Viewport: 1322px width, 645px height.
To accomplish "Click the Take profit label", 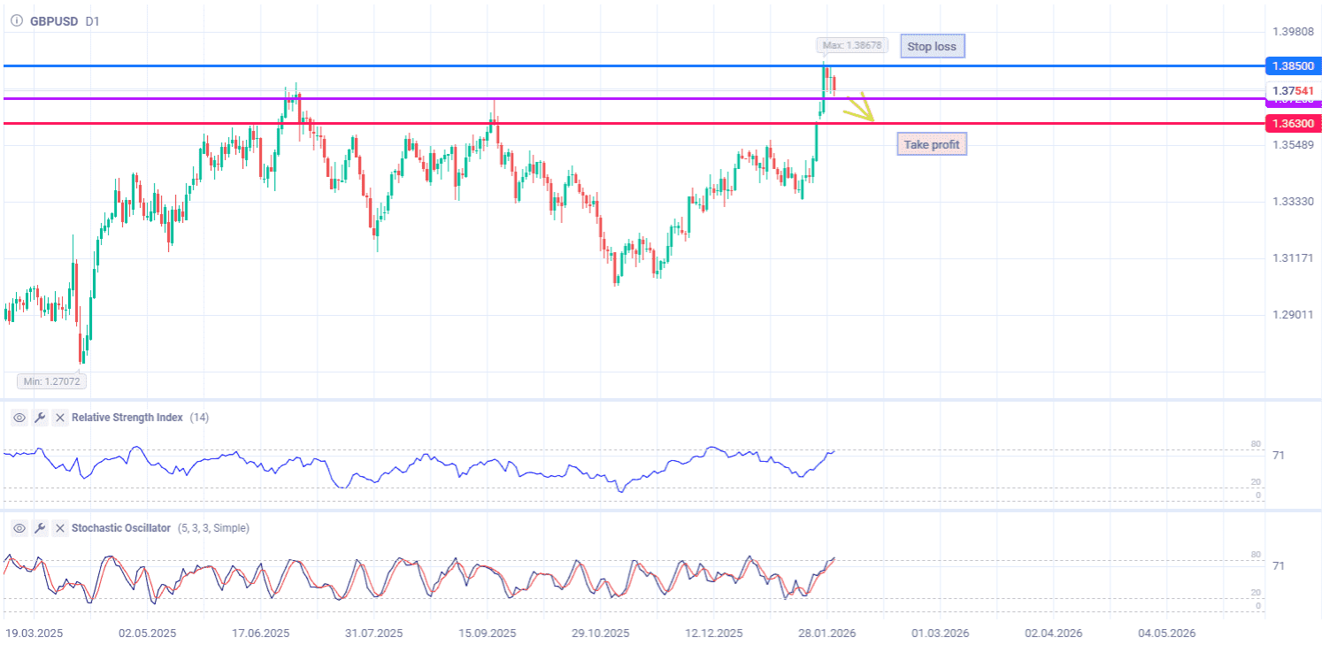I will tap(931, 144).
